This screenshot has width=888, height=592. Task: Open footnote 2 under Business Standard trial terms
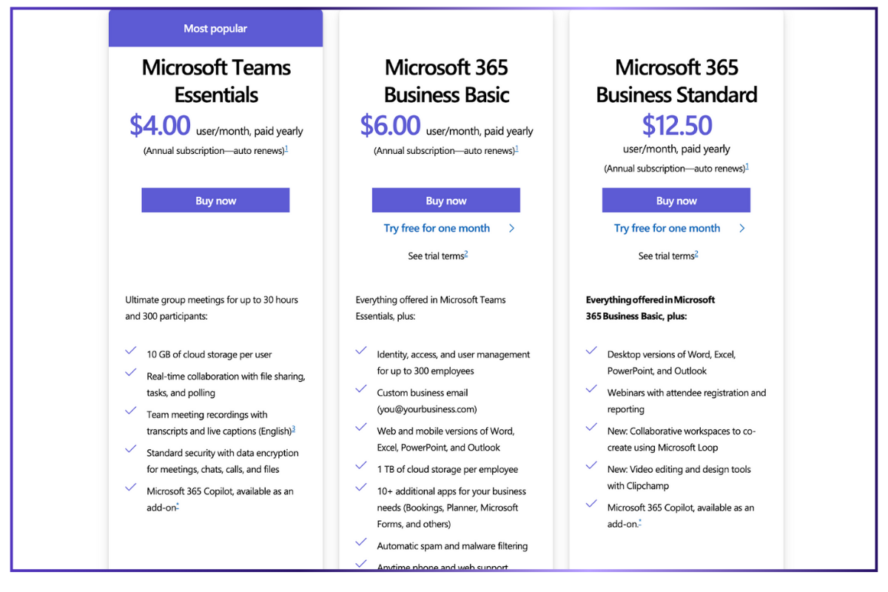[x=696, y=255]
